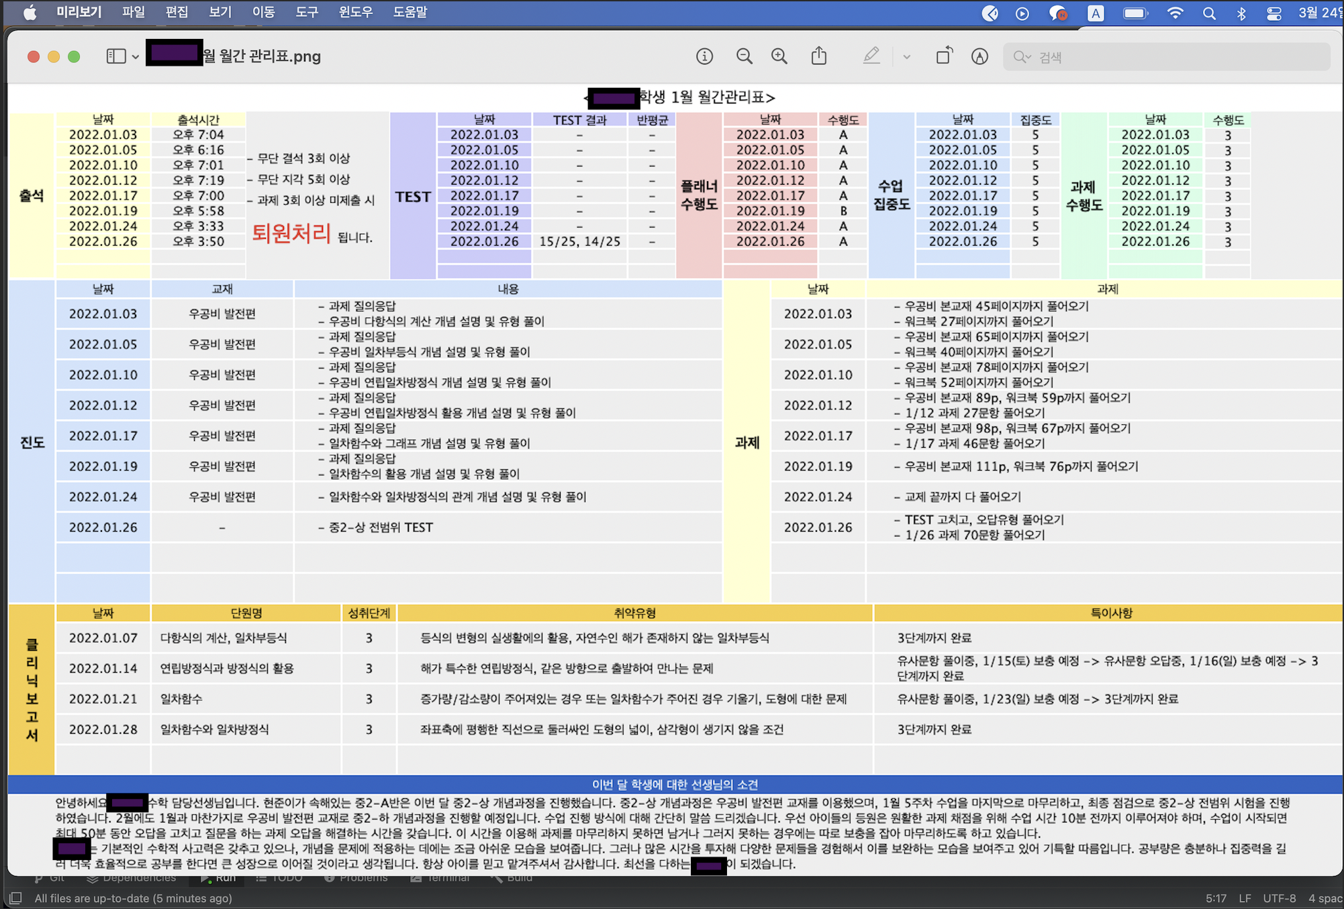Image resolution: width=1344 pixels, height=909 pixels.
Task: Click the LF line separator in status bar
Action: click(1245, 898)
